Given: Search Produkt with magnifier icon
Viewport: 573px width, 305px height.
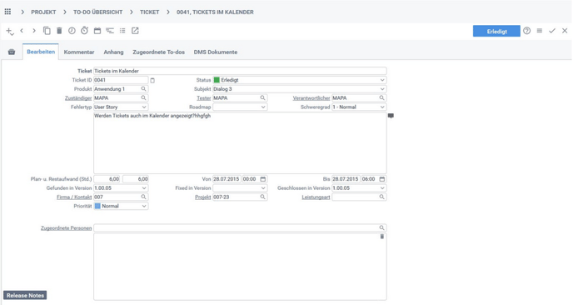Looking at the screenshot, I should (x=143, y=89).
